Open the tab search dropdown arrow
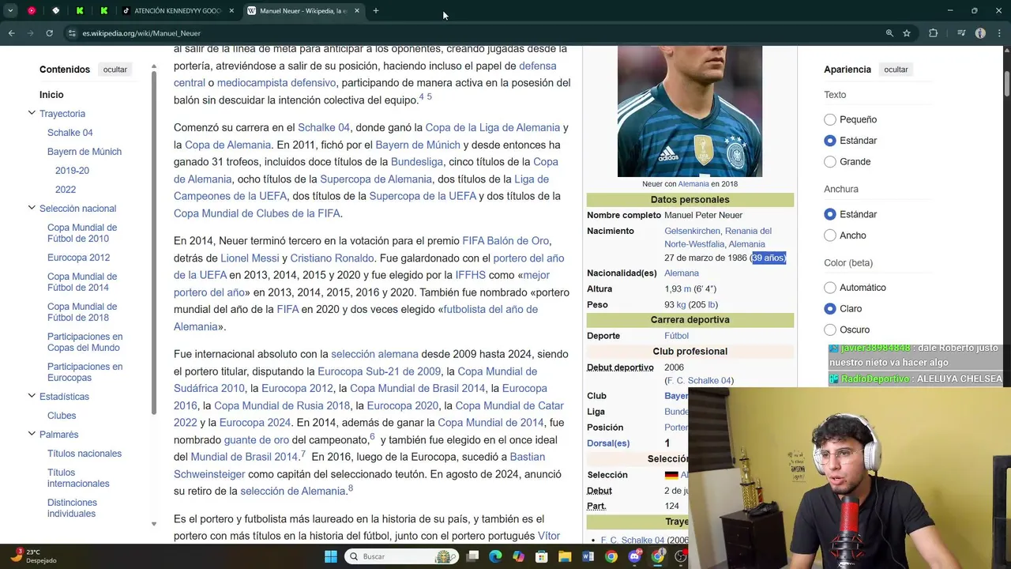This screenshot has height=569, width=1011. [x=10, y=11]
